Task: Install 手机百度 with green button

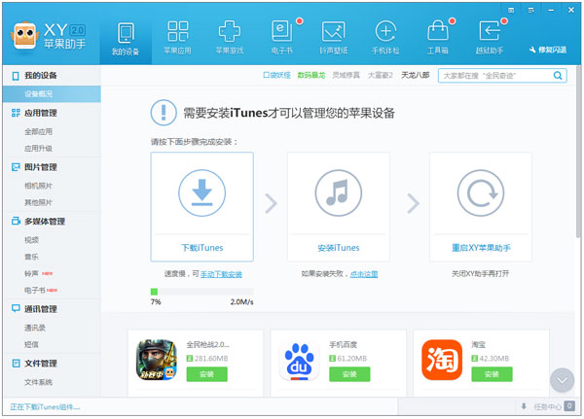Action: coord(349,374)
